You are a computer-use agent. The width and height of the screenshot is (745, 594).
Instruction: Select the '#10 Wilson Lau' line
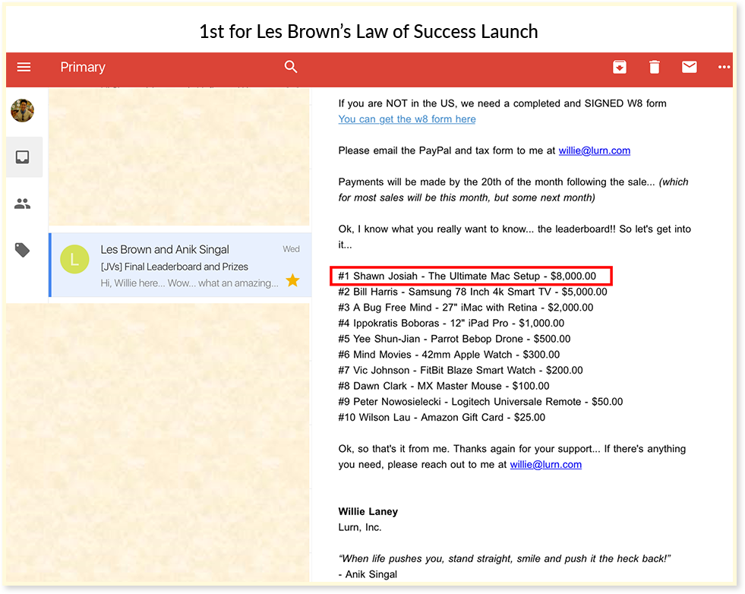coord(442,417)
